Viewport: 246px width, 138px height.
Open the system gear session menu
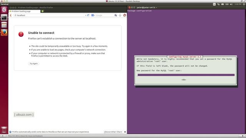click(244, 4)
